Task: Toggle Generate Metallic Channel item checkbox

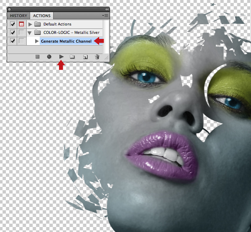Action: tap(13, 41)
